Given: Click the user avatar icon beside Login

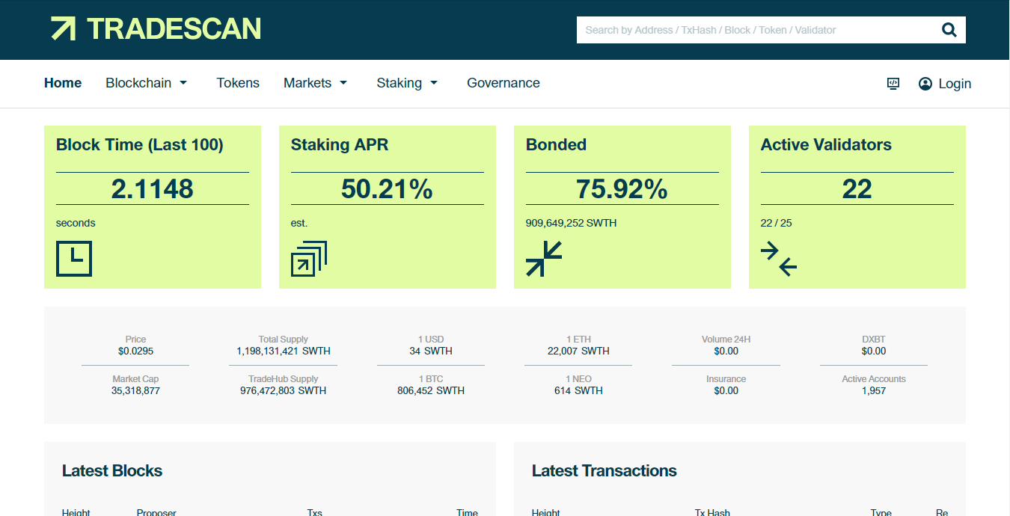Looking at the screenshot, I should (x=925, y=84).
